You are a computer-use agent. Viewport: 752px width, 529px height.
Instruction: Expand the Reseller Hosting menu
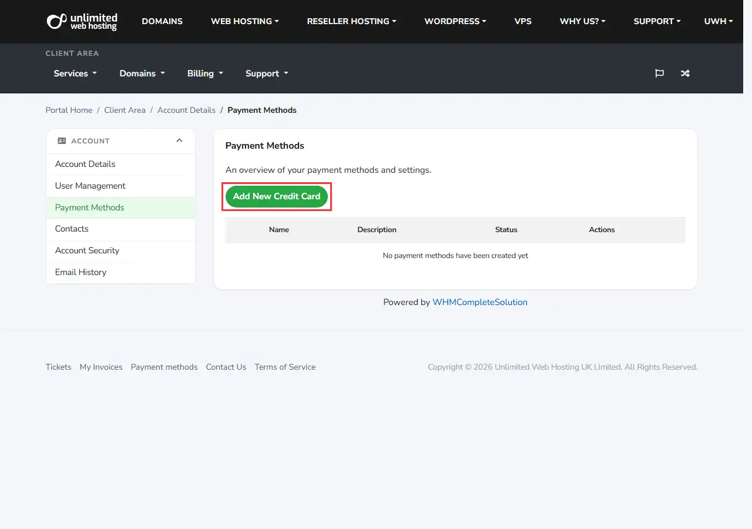click(x=352, y=21)
